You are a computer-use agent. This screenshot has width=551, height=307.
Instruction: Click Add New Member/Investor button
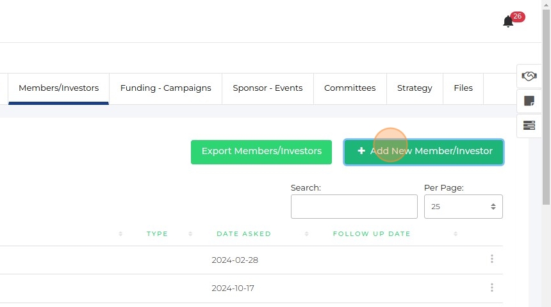point(424,152)
